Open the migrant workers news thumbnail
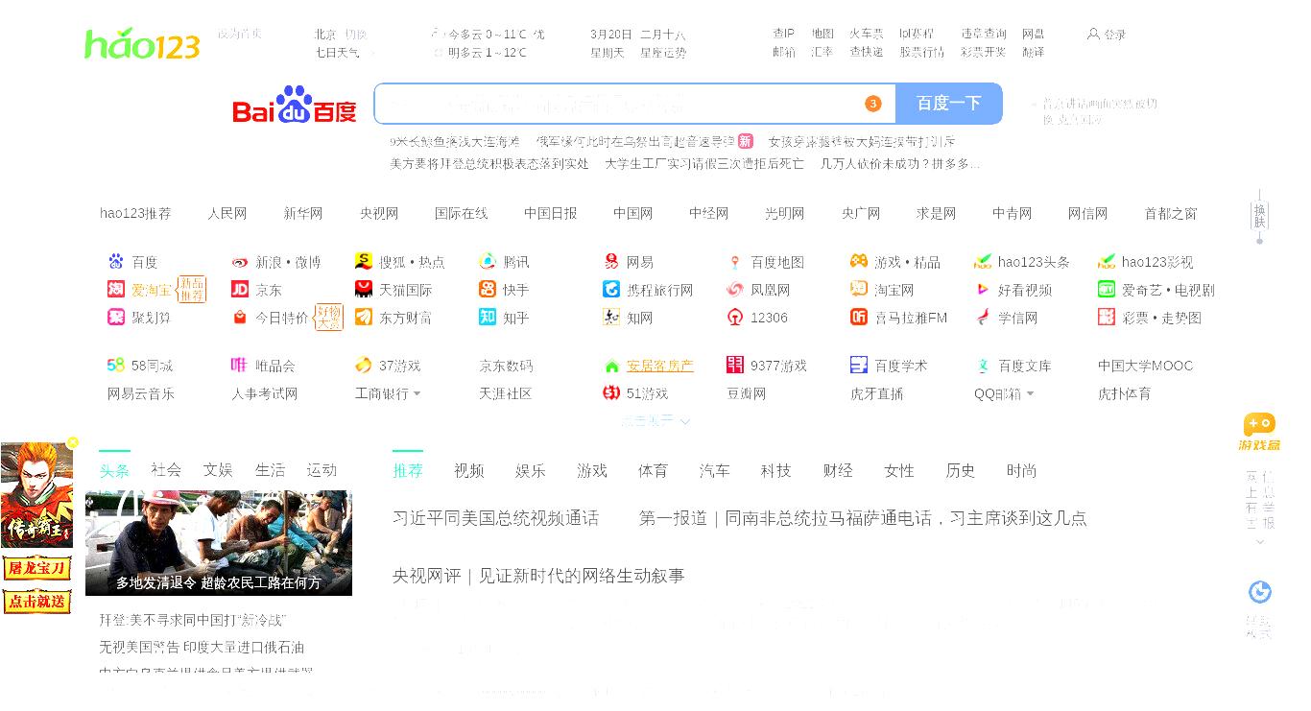Image resolution: width=1311 pixels, height=711 pixels. (x=219, y=543)
